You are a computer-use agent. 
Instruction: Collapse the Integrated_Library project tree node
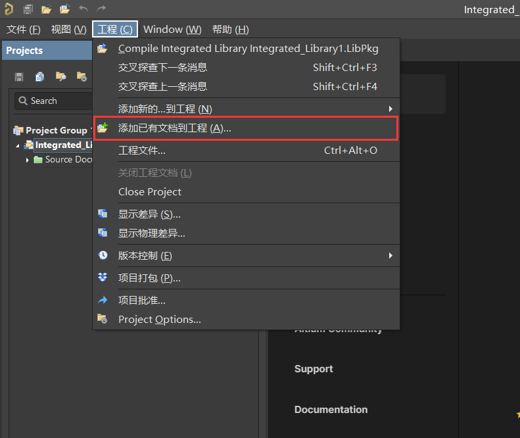18,145
